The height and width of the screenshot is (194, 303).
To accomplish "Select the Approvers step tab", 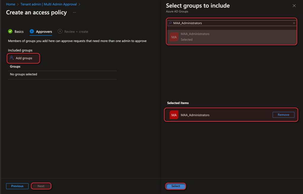I will [44, 32].
